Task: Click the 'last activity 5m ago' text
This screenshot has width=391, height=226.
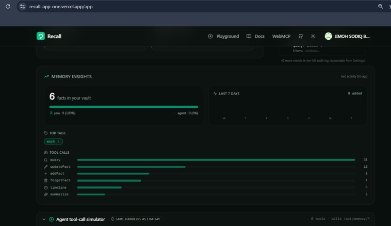Action: (354, 77)
